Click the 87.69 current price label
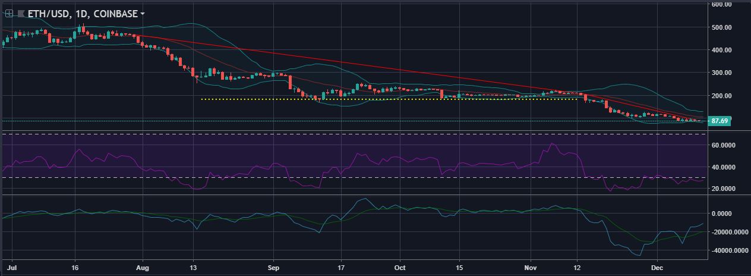 tap(720, 121)
